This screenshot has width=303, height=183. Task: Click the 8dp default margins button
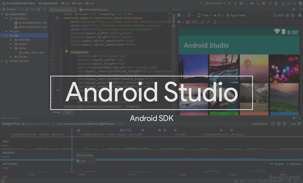coord(195,22)
